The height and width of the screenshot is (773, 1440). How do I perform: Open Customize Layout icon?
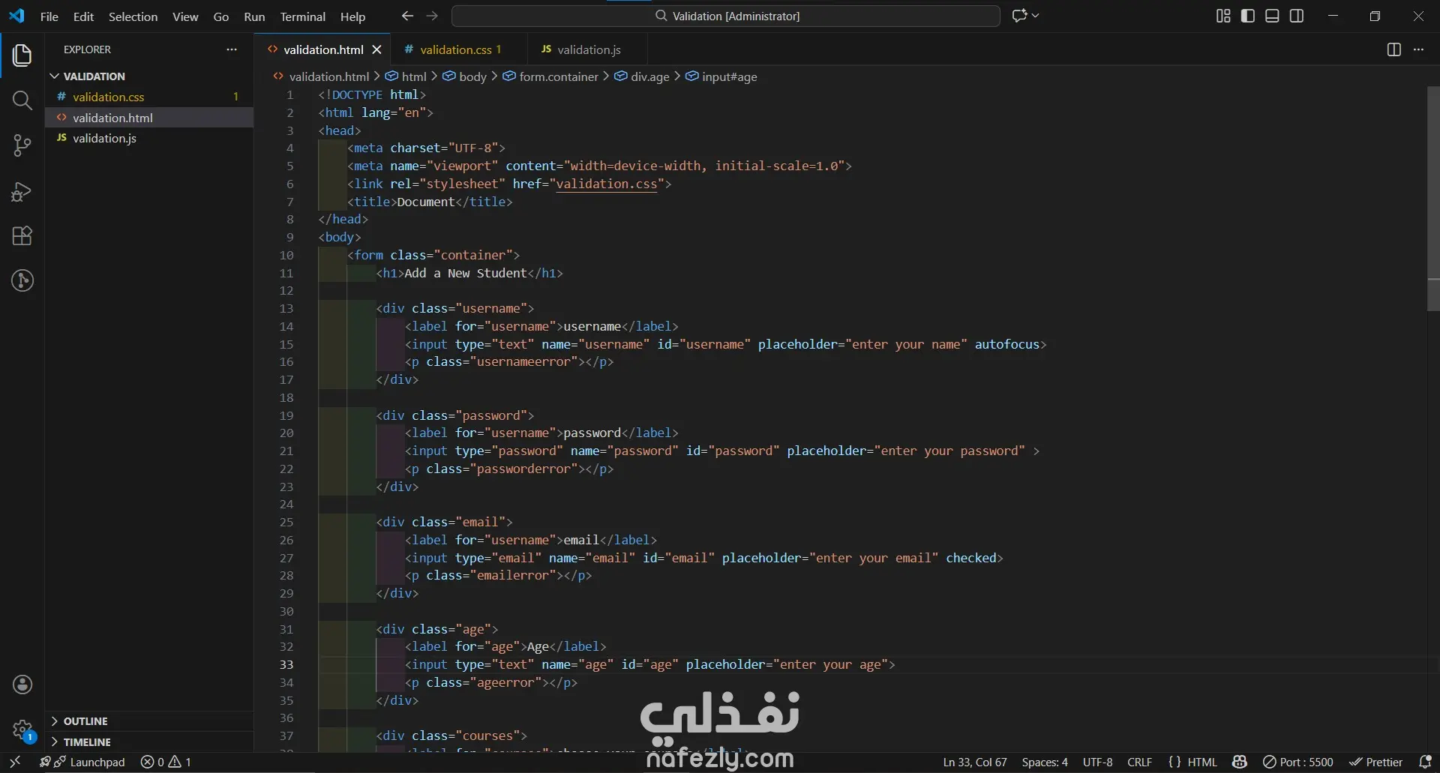[x=1223, y=16]
